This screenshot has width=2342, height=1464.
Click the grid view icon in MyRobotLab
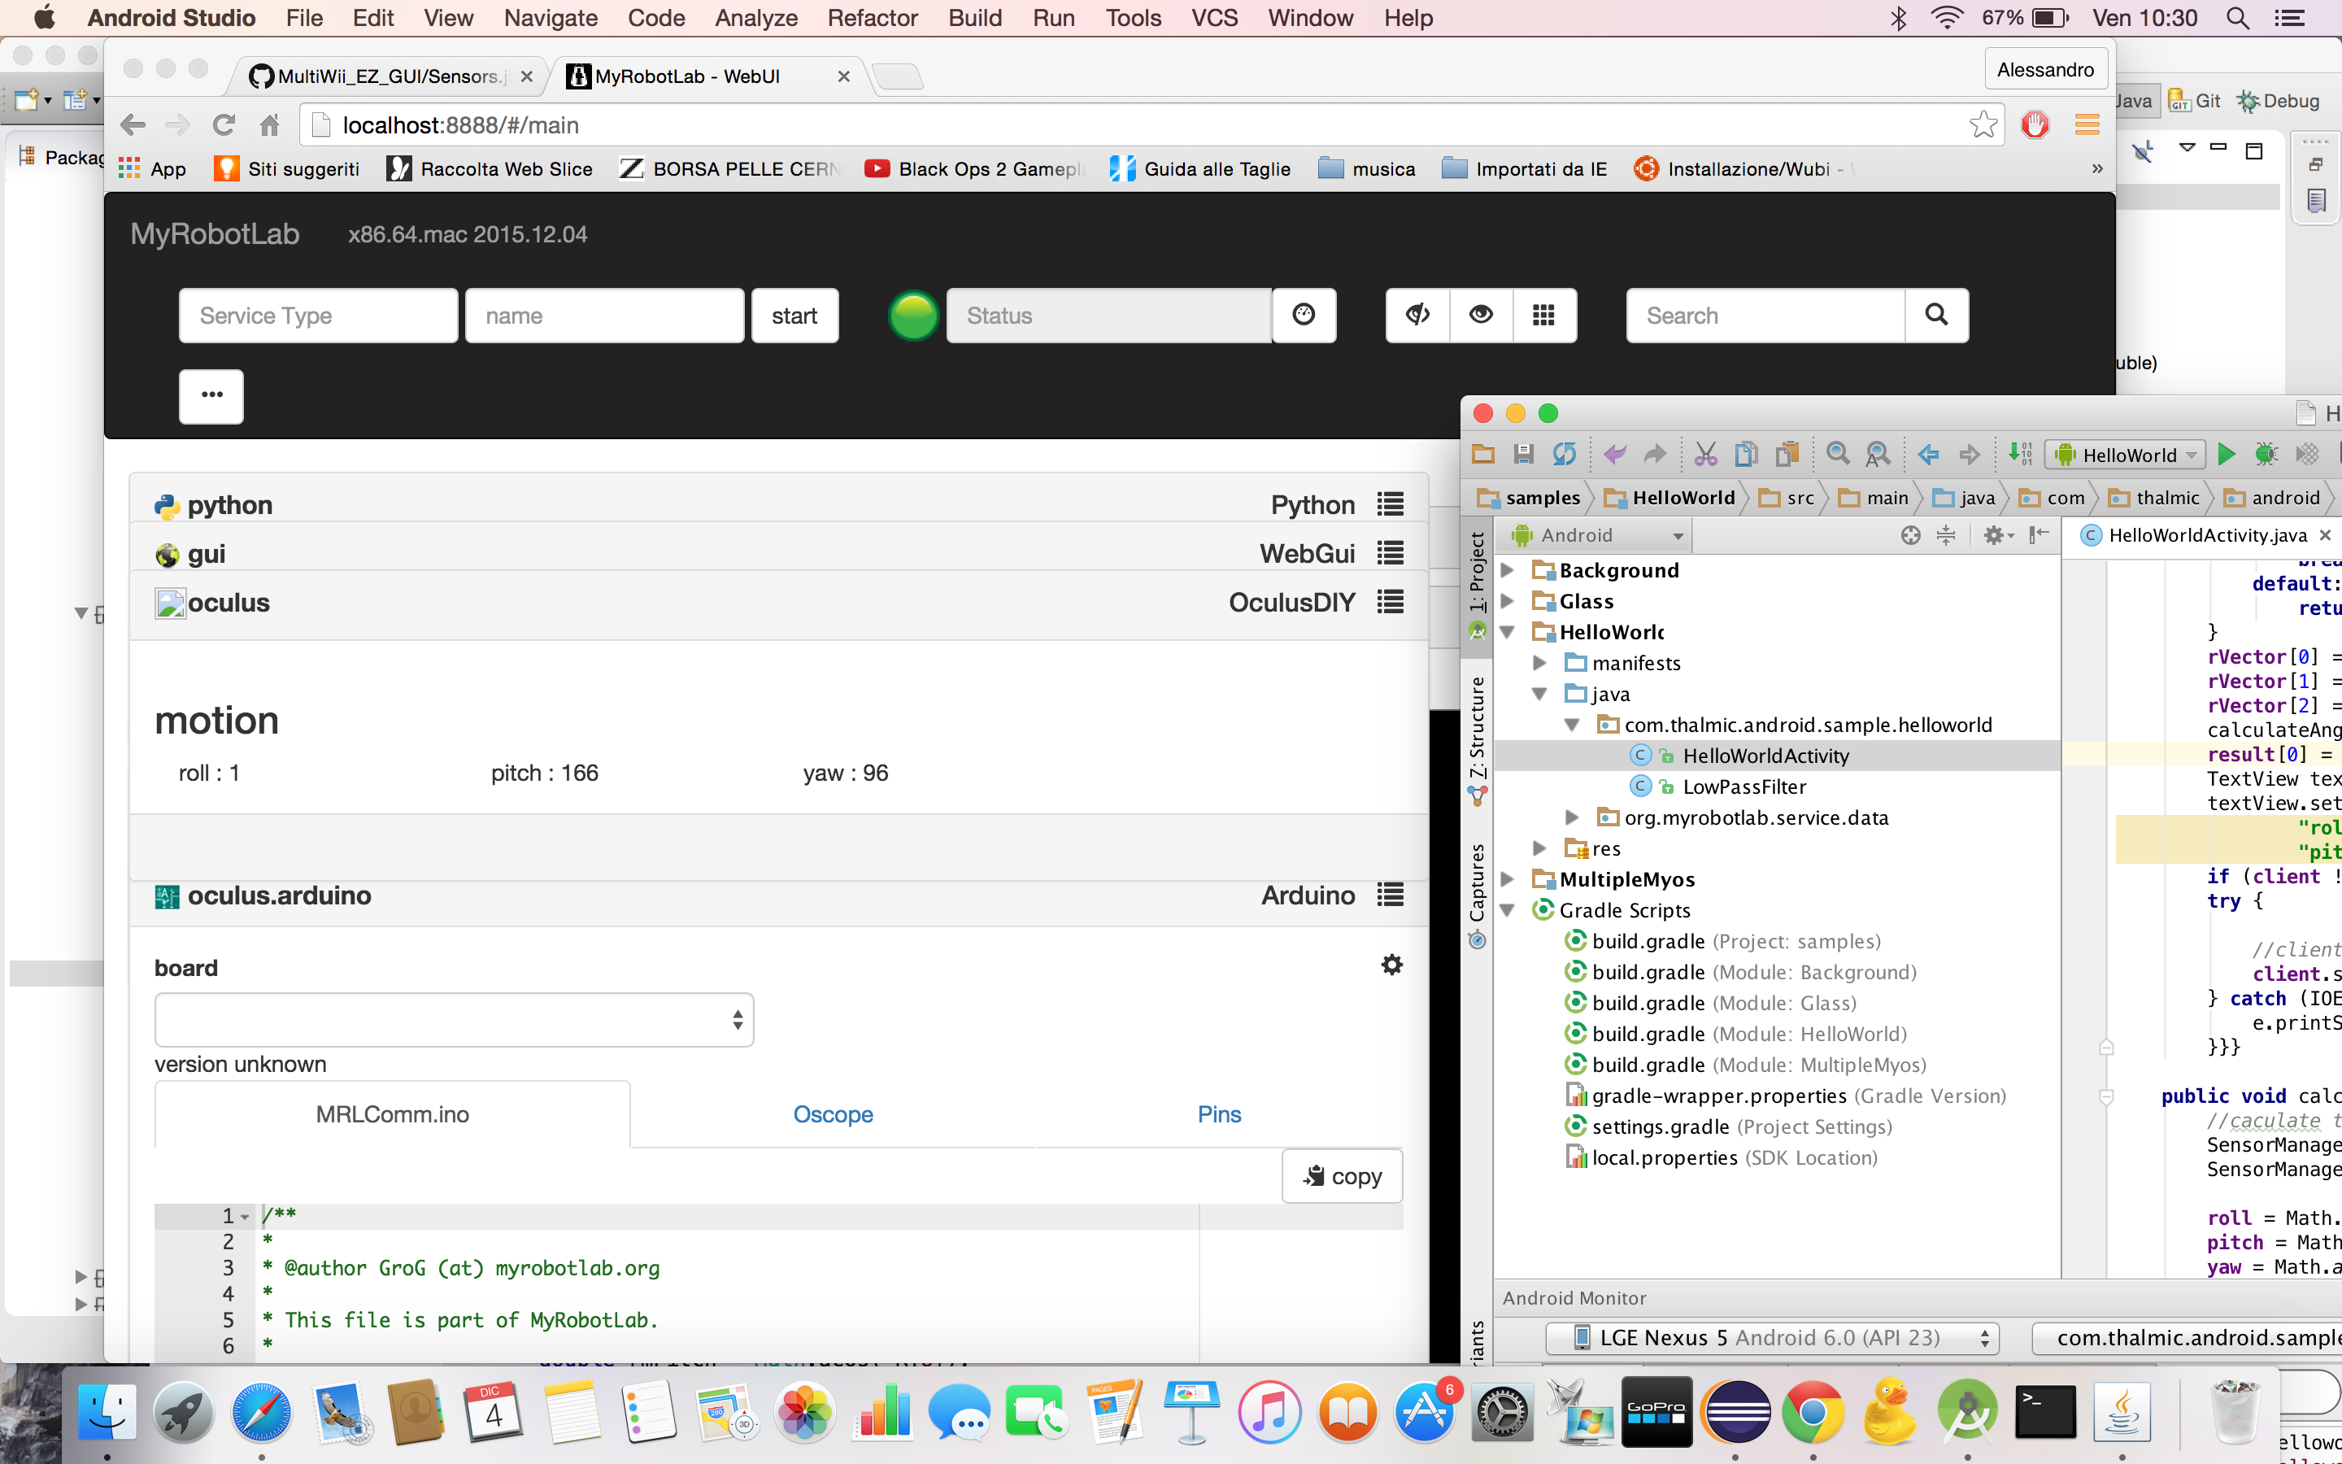pyautogui.click(x=1543, y=315)
